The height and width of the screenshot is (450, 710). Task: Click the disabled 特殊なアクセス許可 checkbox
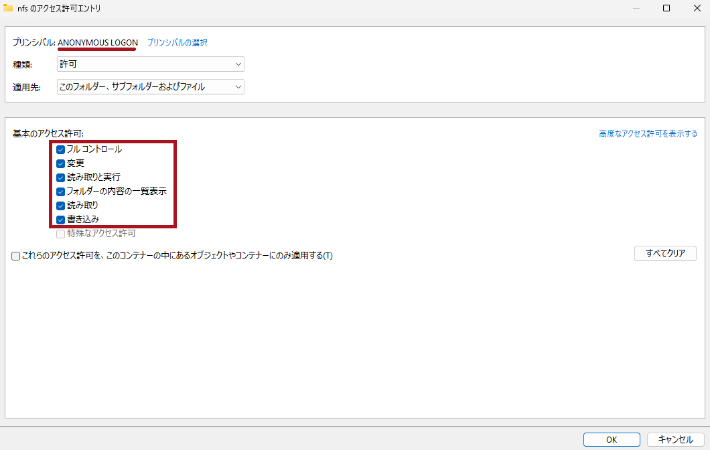coord(60,234)
